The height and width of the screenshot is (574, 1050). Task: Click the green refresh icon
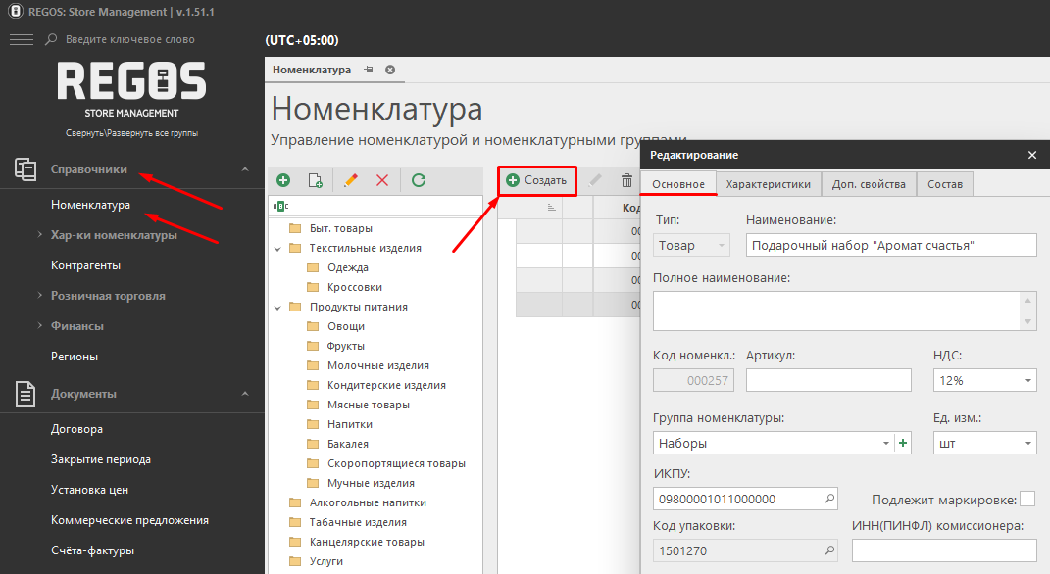pos(419,180)
